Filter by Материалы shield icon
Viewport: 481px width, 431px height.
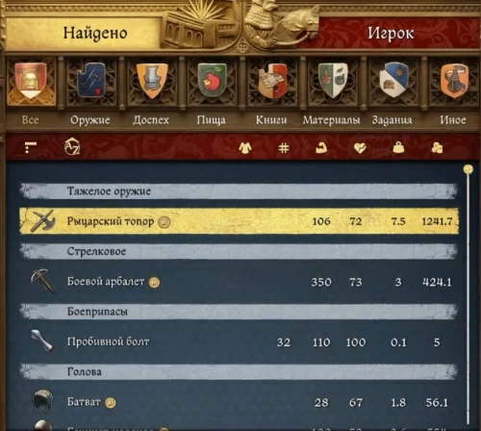[x=333, y=80]
